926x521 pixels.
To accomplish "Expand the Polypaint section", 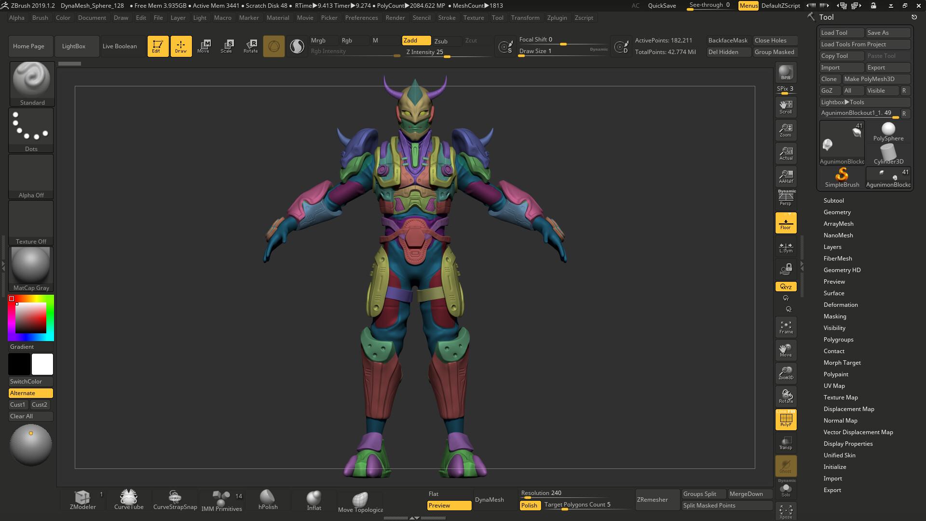I will [836, 374].
